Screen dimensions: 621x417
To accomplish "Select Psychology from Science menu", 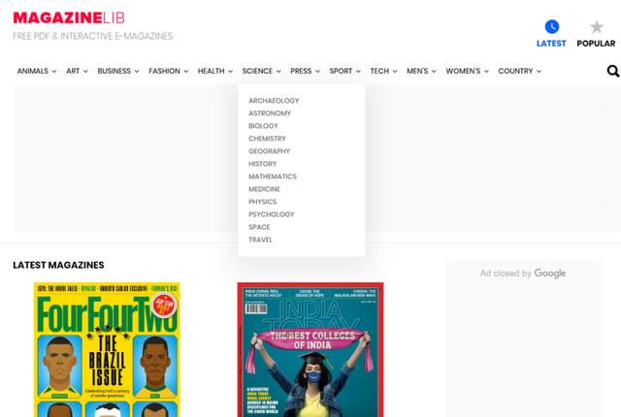I will pyautogui.click(x=272, y=214).
